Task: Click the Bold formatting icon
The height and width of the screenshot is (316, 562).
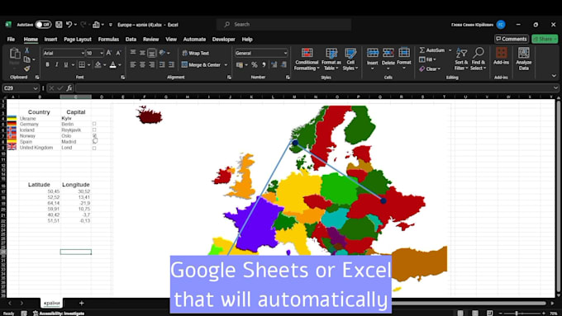Action: [x=47, y=65]
